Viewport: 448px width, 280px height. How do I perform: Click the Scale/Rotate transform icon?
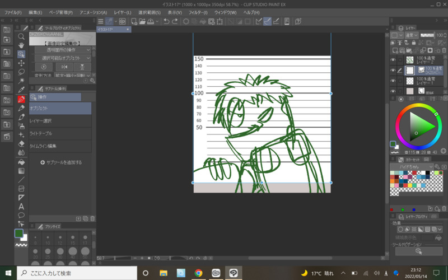[220, 21]
